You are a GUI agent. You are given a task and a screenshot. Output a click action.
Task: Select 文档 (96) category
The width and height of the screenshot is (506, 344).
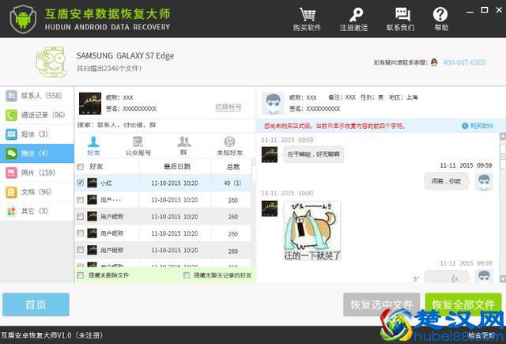tap(37, 192)
